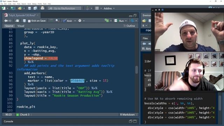Image resolution: width=224 pixels, height=126 pixels.
Task: Expand the panes layout dropdown arrow
Action: pyautogui.click(x=101, y=8)
